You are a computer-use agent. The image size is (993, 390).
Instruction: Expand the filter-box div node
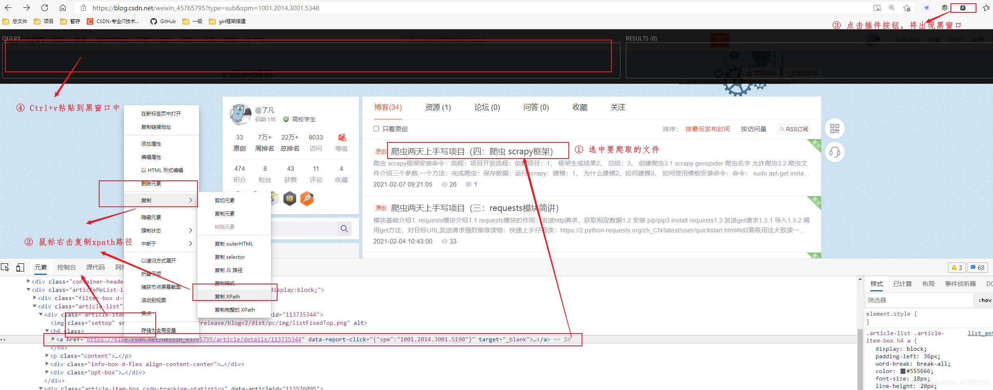coord(35,298)
